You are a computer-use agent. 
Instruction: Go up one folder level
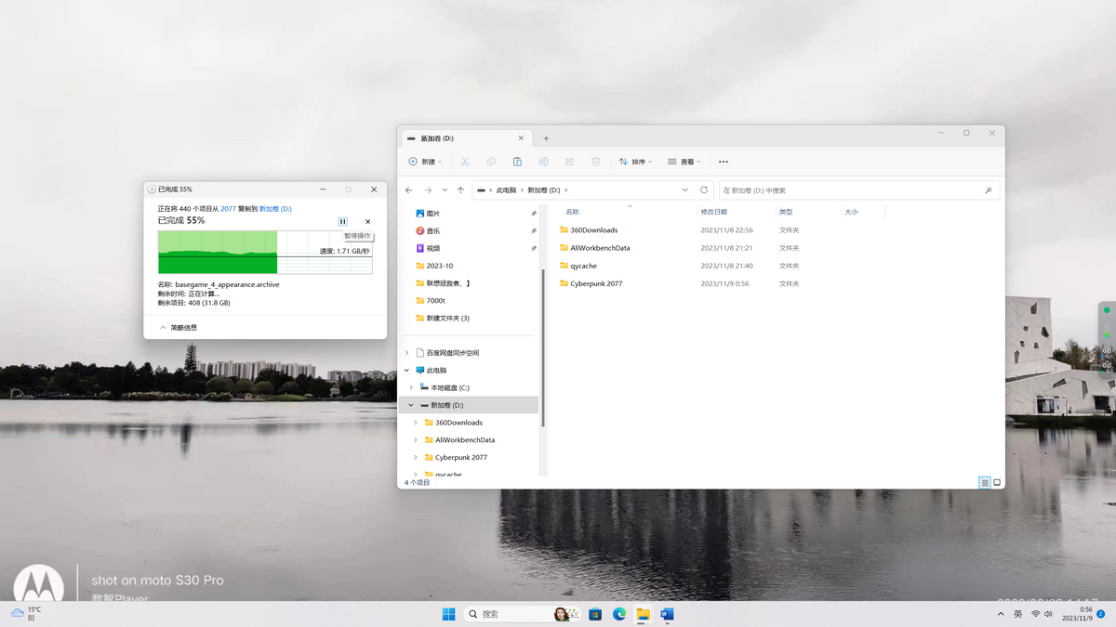point(460,190)
